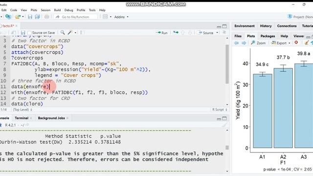Open code tools wand dropdown arrow
The image size is (313, 176).
75,33
